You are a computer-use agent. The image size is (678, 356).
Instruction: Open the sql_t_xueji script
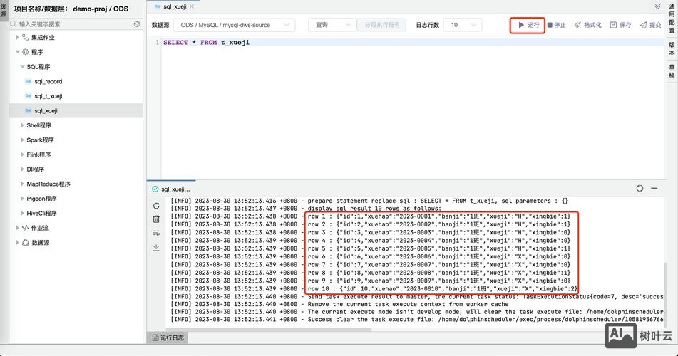[x=48, y=96]
